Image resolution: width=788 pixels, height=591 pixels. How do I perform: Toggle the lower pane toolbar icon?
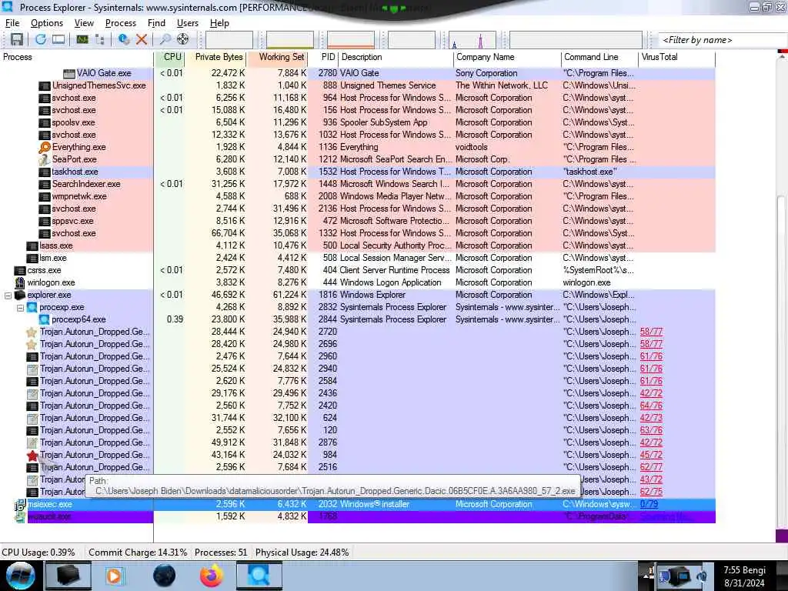point(58,39)
